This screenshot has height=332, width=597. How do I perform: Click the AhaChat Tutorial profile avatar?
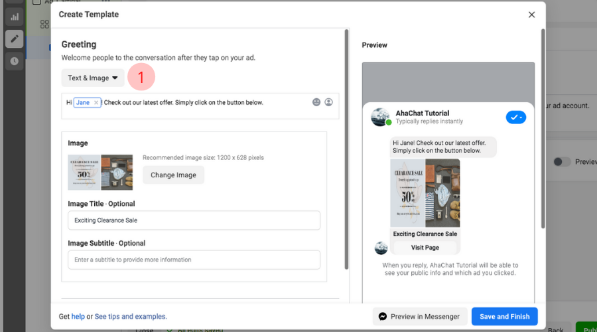(380, 117)
